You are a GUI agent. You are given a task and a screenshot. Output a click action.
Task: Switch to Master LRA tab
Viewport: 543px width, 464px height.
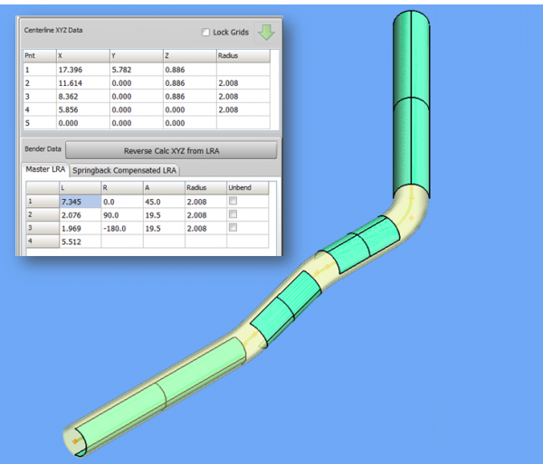pos(45,169)
